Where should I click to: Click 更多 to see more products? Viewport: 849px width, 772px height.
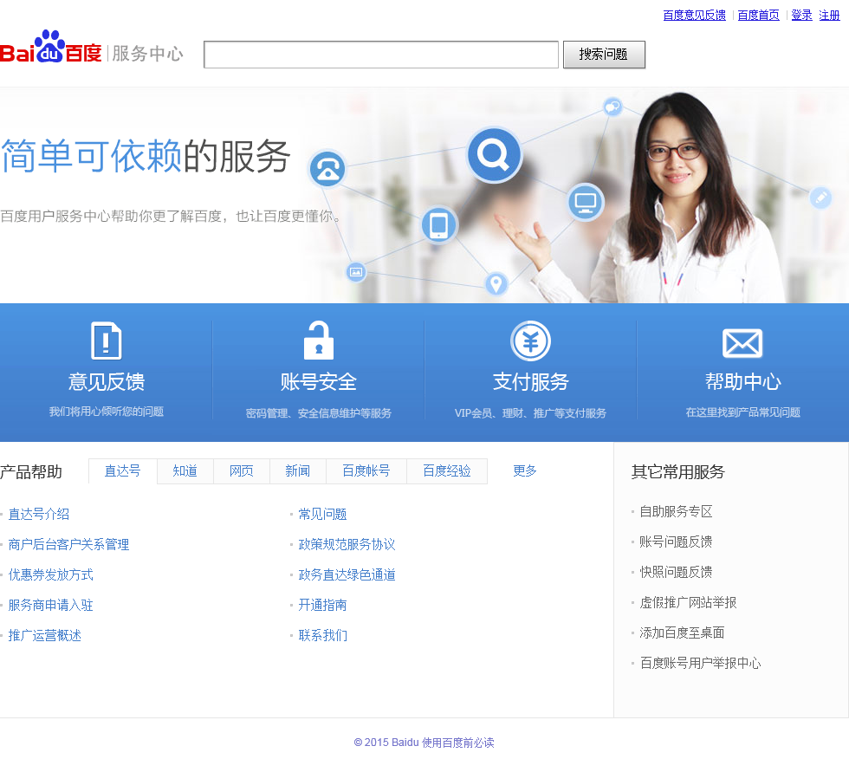pos(525,471)
